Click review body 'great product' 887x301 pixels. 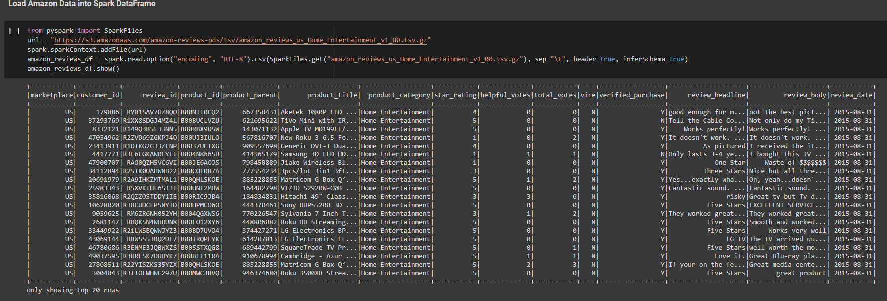[801, 273]
